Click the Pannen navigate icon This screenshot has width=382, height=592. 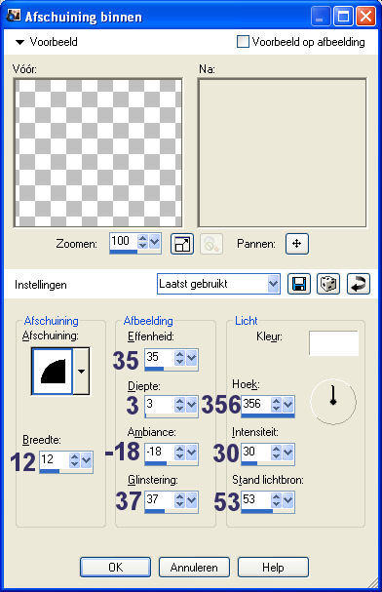297,244
